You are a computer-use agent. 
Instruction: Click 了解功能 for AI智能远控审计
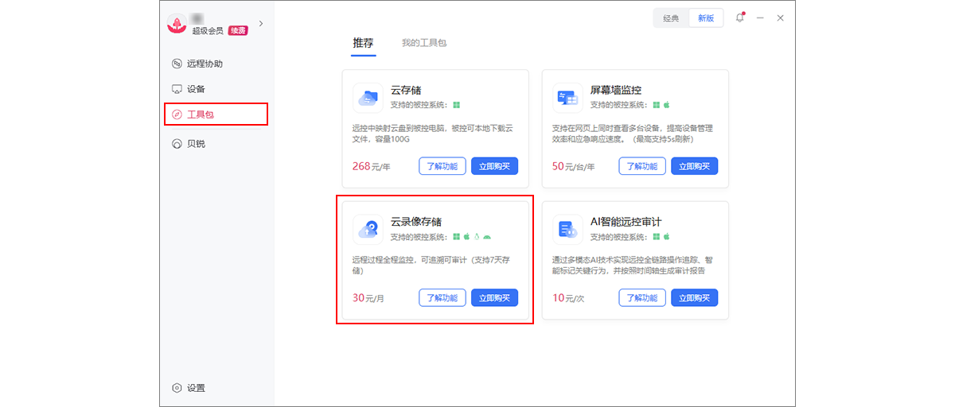(x=642, y=298)
